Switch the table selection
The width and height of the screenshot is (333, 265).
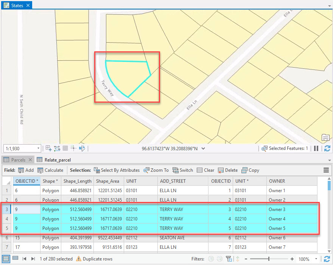click(x=182, y=170)
